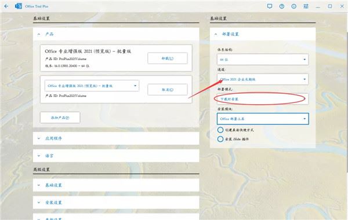Click the 卸载(U) button
Image resolution: width=348 pixels, height=220 pixels.
[x=168, y=58]
